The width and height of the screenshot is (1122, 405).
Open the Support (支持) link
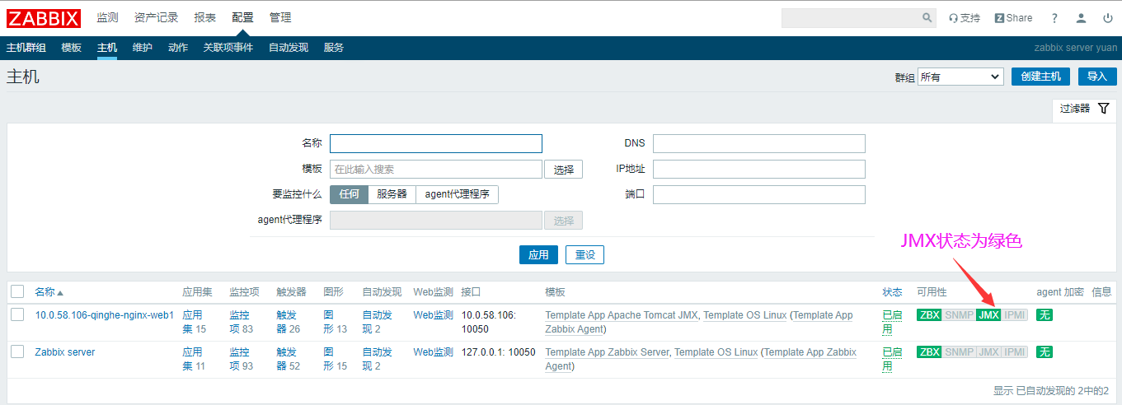tap(965, 18)
